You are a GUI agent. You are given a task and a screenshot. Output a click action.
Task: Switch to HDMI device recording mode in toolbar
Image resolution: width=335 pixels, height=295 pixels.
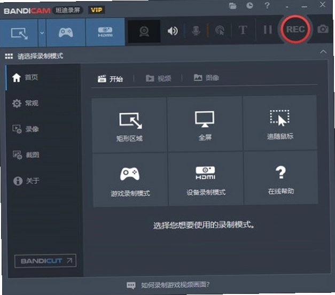[x=105, y=32]
